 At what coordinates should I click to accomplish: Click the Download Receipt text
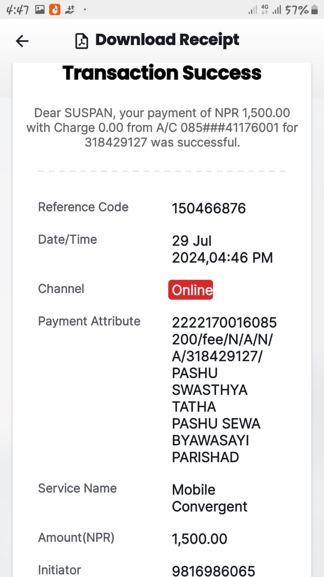[167, 40]
